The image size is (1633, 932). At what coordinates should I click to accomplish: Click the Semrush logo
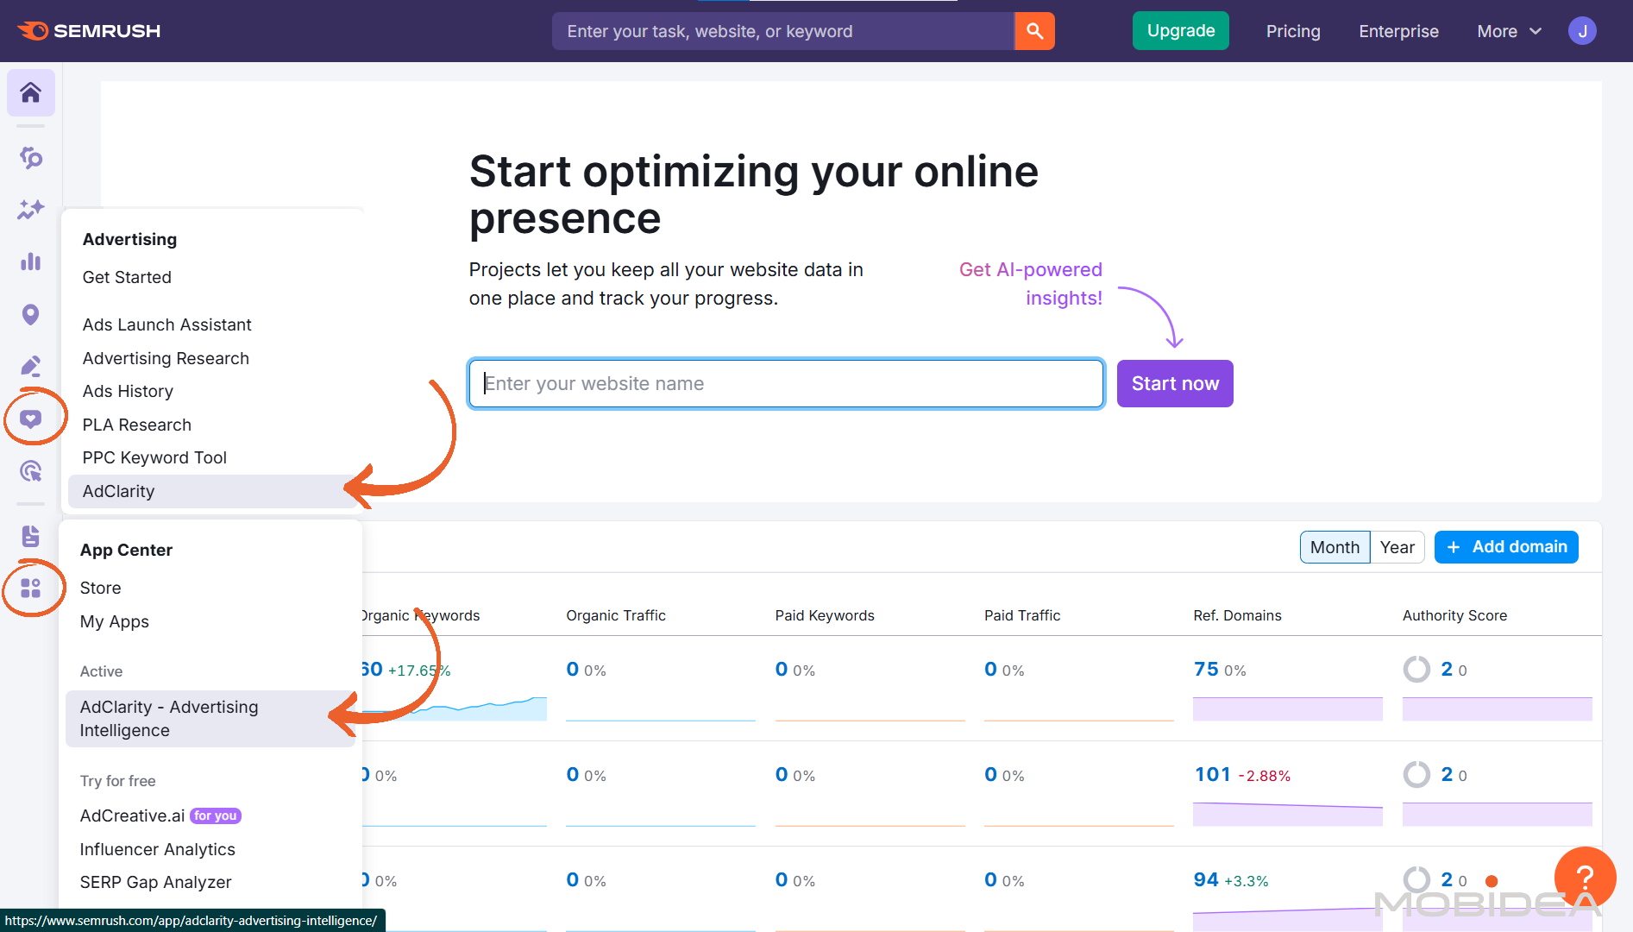click(89, 30)
